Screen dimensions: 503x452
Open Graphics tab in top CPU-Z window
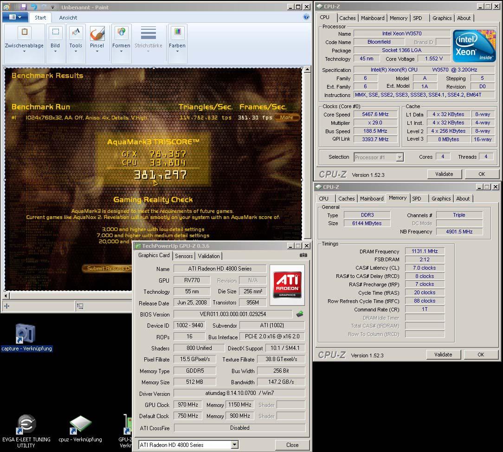click(x=442, y=18)
